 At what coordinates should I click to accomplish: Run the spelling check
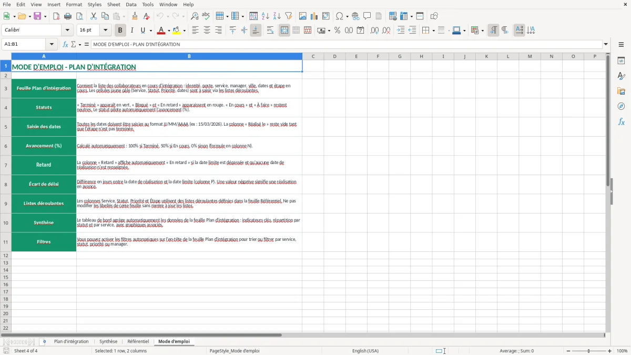[x=206, y=16]
